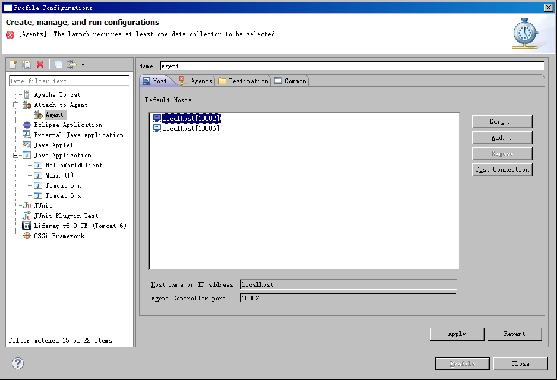Click the Revert button
Image resolution: width=557 pixels, height=380 pixels.
[514, 334]
